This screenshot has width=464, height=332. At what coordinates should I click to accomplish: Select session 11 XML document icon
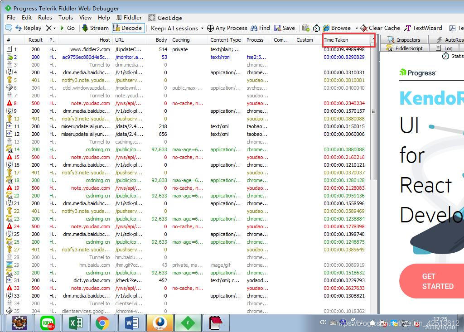[10, 126]
